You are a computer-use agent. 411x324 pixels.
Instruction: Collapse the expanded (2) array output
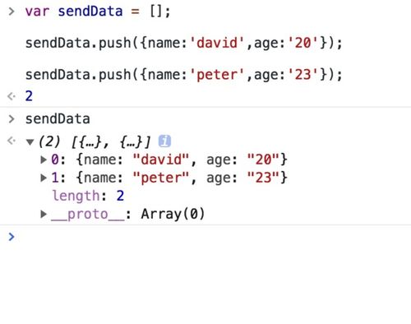click(x=30, y=141)
